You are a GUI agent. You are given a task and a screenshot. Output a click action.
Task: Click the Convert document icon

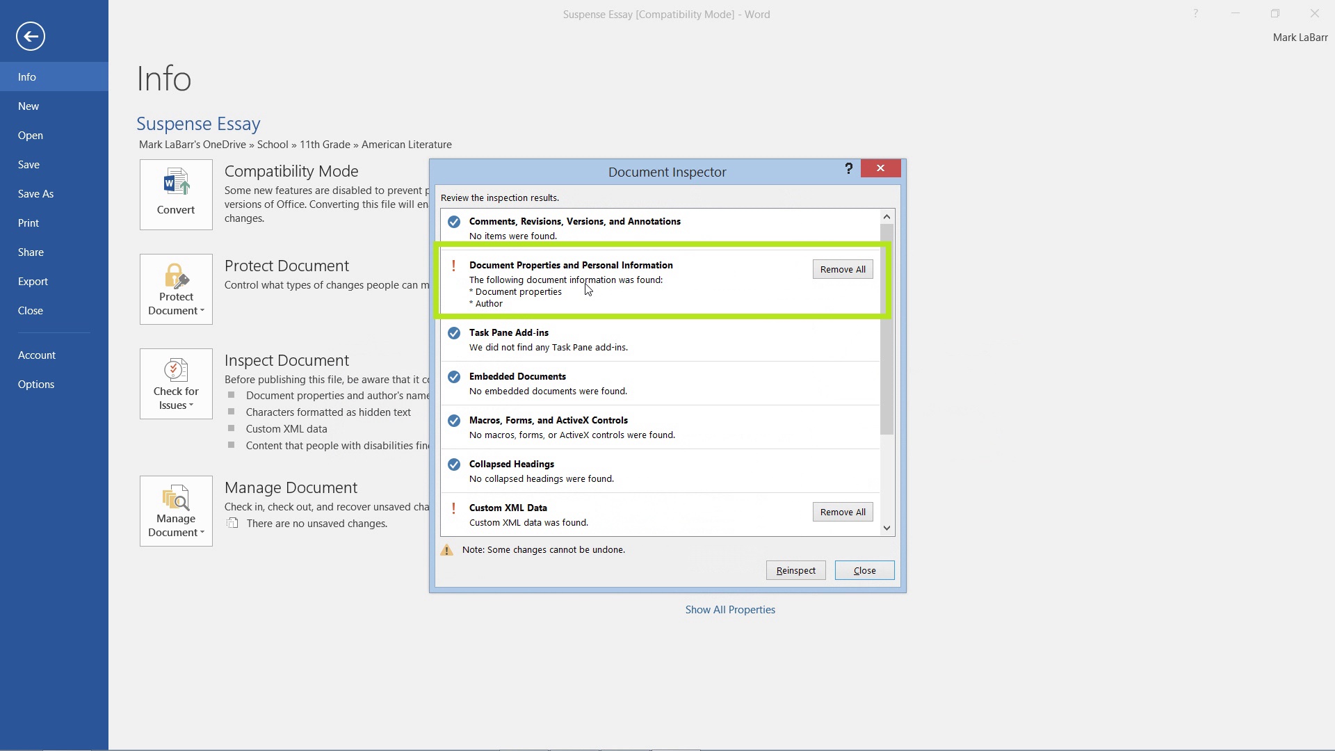coord(175,193)
